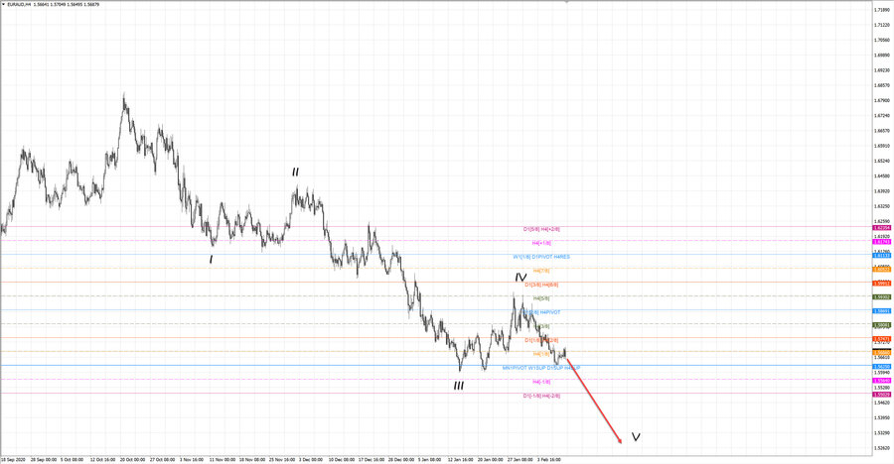Click the 1.67900 value on the price scale

point(882,101)
